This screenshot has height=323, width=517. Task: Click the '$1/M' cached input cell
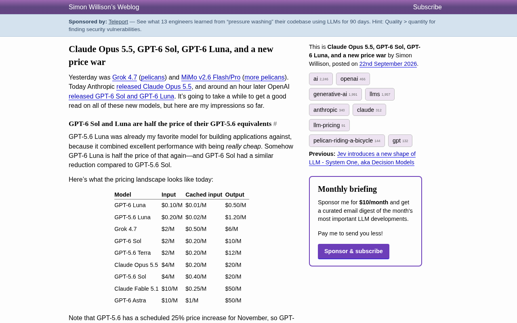pos(192,300)
